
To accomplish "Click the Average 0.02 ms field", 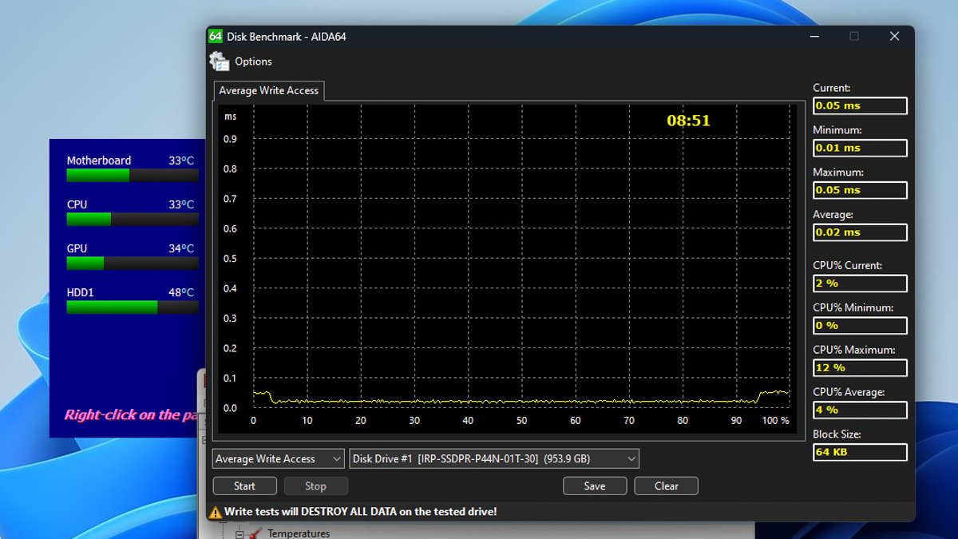I will pos(860,232).
